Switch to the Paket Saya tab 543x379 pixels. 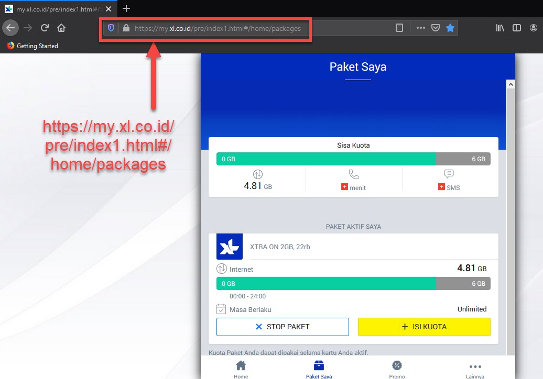tap(319, 370)
